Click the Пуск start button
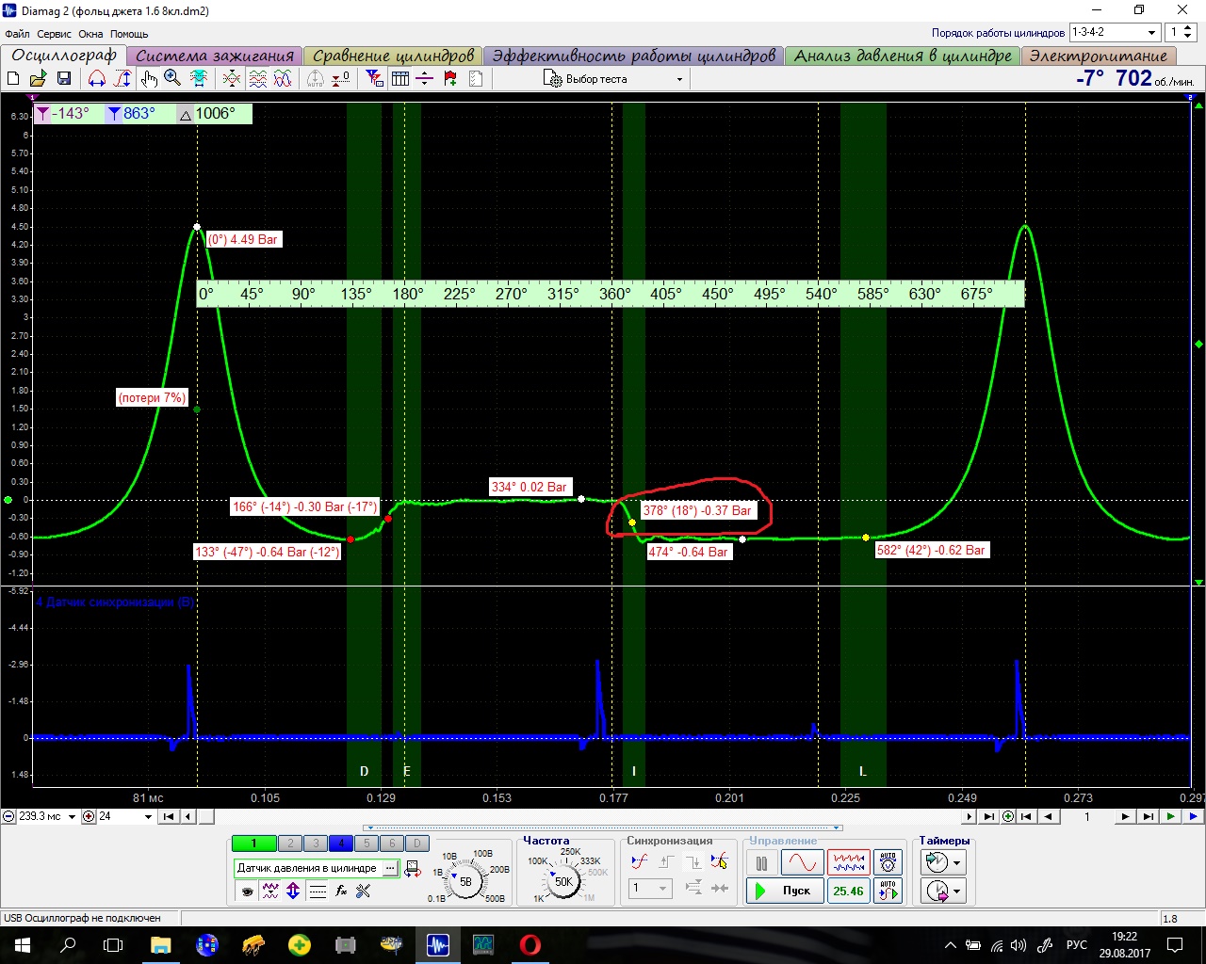The image size is (1206, 964). coord(785,891)
